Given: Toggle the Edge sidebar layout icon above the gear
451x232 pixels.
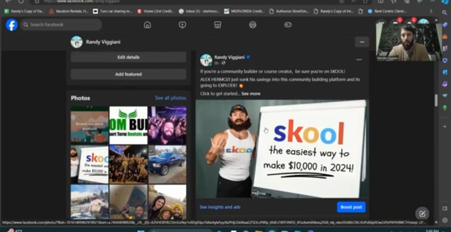Looking at the screenshot, I should pyautogui.click(x=445, y=209).
